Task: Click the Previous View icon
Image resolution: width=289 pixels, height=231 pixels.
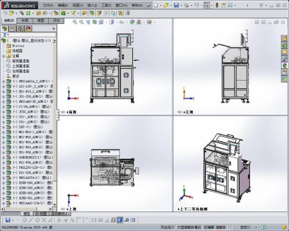Action: click(x=88, y=22)
